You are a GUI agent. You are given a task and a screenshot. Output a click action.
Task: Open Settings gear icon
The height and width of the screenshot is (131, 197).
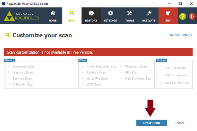[x=110, y=13]
